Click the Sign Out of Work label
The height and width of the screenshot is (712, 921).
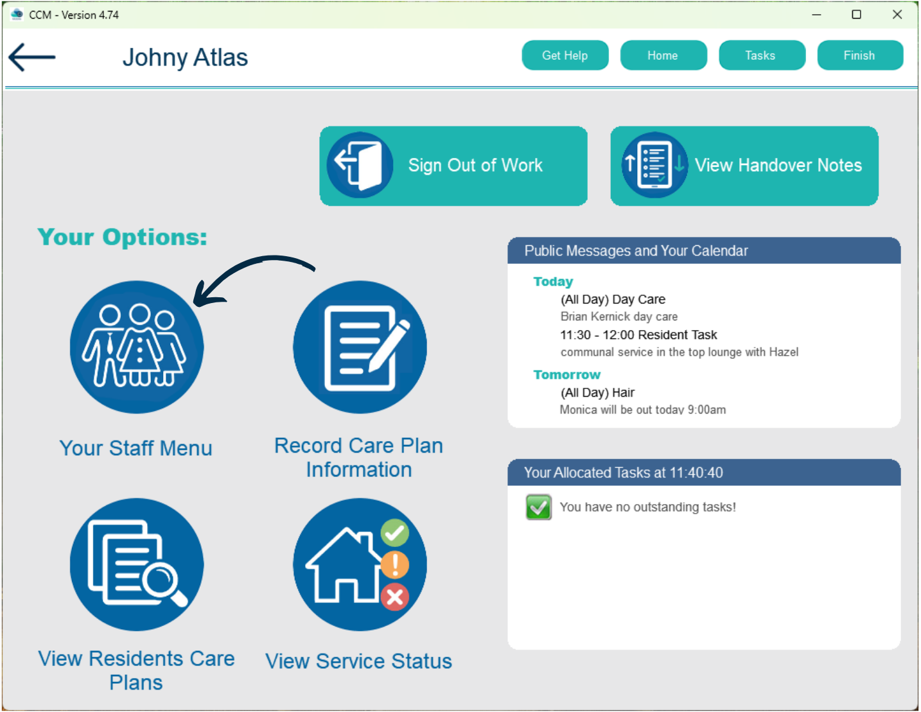(475, 165)
